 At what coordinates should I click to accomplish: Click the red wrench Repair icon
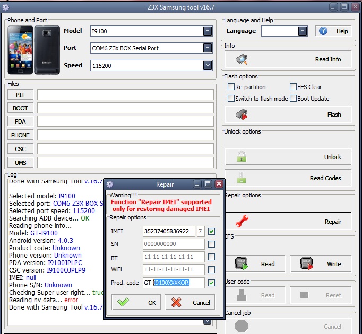pos(242,221)
